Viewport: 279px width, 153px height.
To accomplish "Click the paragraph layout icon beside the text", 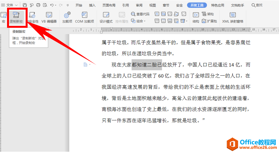I will 85,65.
